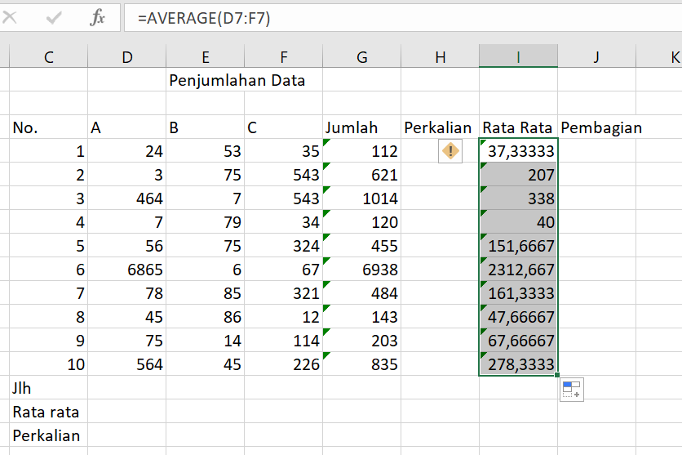The width and height of the screenshot is (682, 455).
Task: Select the cell showing 37,33333
Action: pos(518,151)
